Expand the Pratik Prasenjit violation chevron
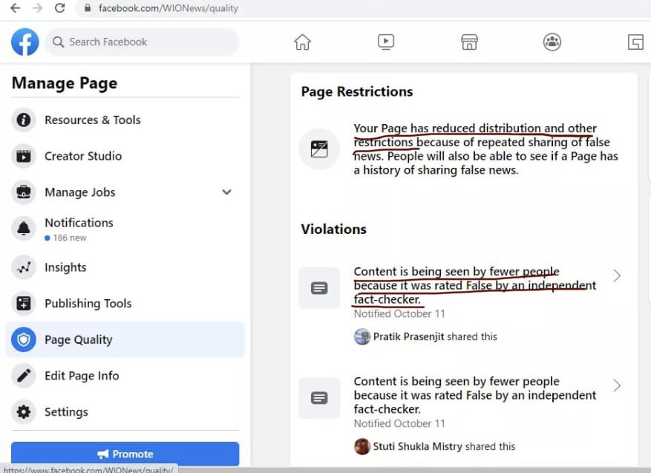 (617, 275)
